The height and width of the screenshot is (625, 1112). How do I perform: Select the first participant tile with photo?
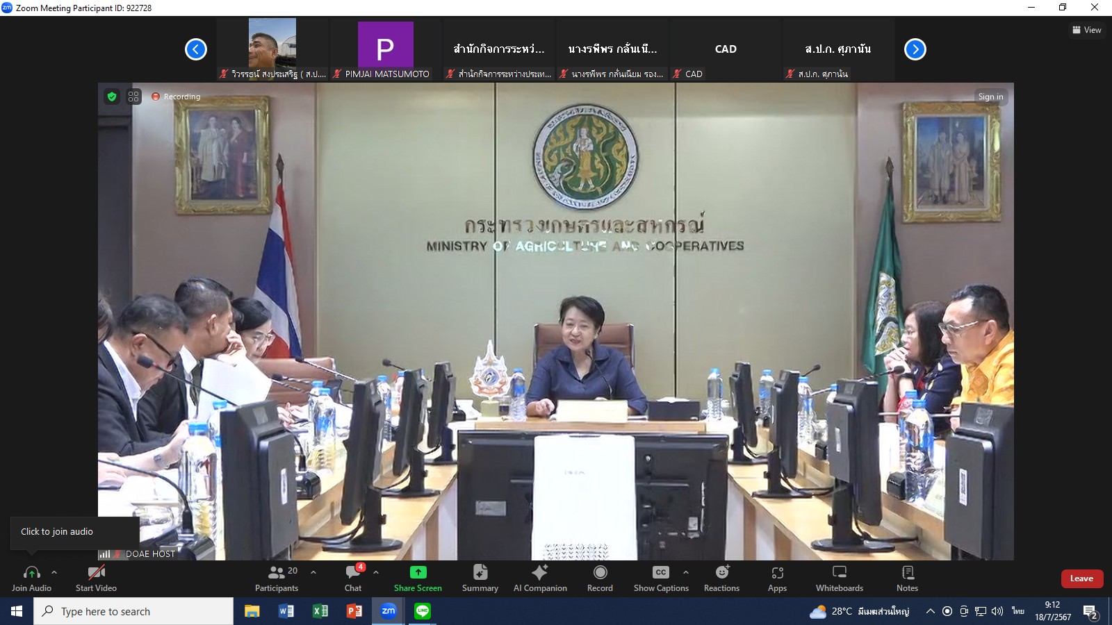click(x=272, y=49)
